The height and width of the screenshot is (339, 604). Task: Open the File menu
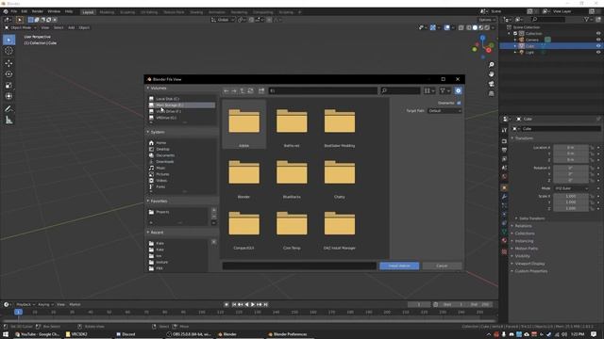tap(14, 11)
